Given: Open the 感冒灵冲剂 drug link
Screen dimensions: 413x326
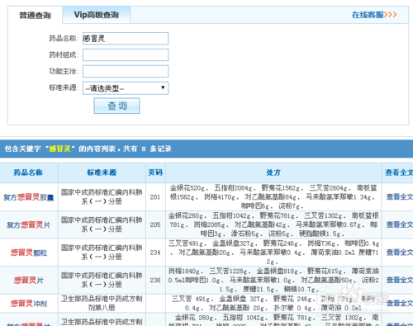Looking at the screenshot, I should (29, 304).
